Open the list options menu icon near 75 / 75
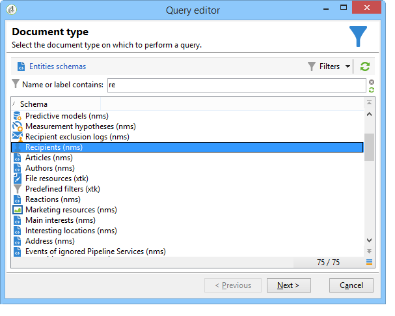Image resolution: width=395 pixels, height=316 pixels. (x=369, y=263)
